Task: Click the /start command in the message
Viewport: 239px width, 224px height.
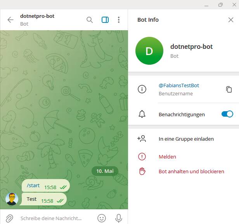Action: [x=33, y=186]
